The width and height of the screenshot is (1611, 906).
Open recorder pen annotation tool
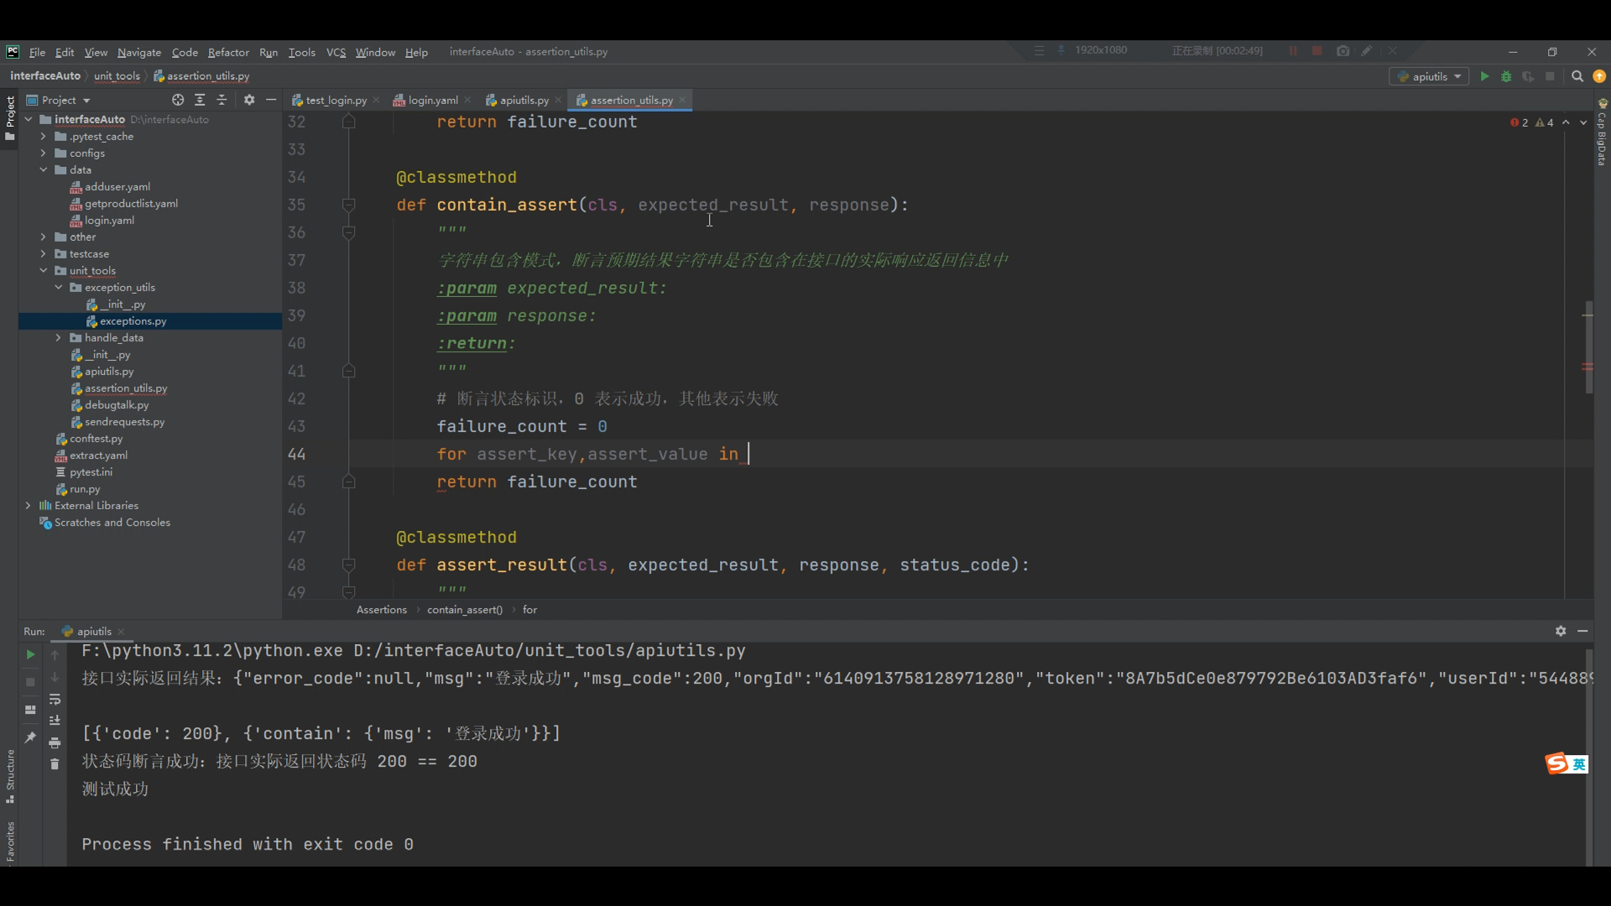click(x=1367, y=51)
